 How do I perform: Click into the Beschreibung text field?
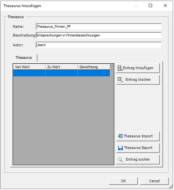[x=99, y=36]
